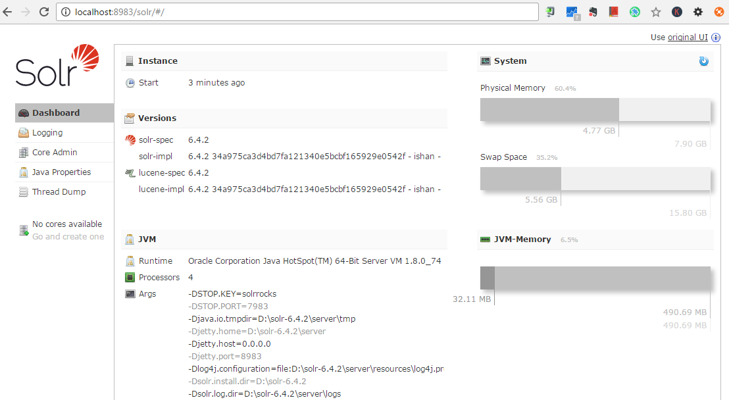This screenshot has height=400, width=729.
Task: Click the red solr-spec icon
Action: coord(130,140)
